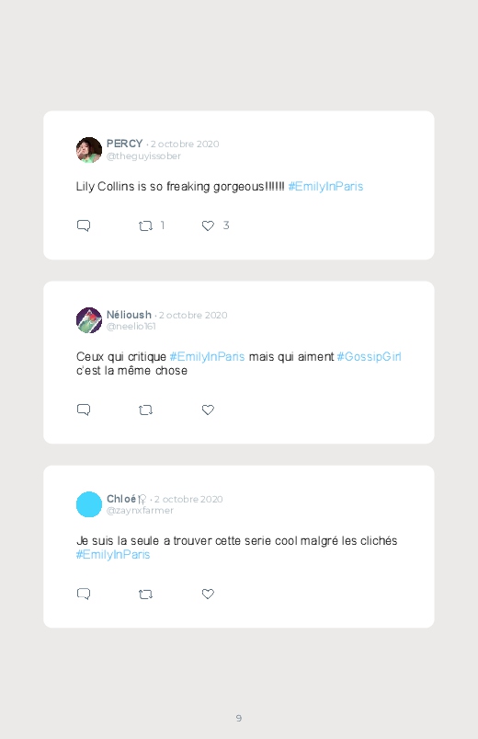
Task: Like PERCY's tweet with heart icon
Action: click(208, 225)
